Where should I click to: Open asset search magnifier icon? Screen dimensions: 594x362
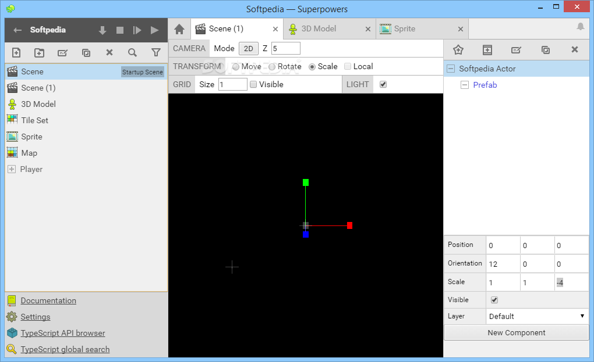point(132,52)
